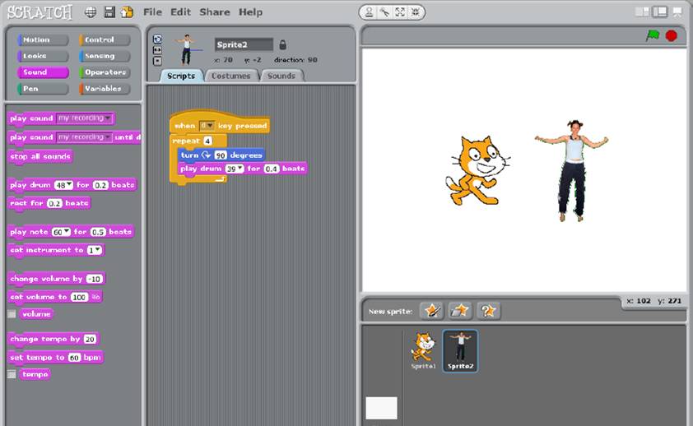Select the grow sprite tool
693x426 pixels.
(x=400, y=12)
